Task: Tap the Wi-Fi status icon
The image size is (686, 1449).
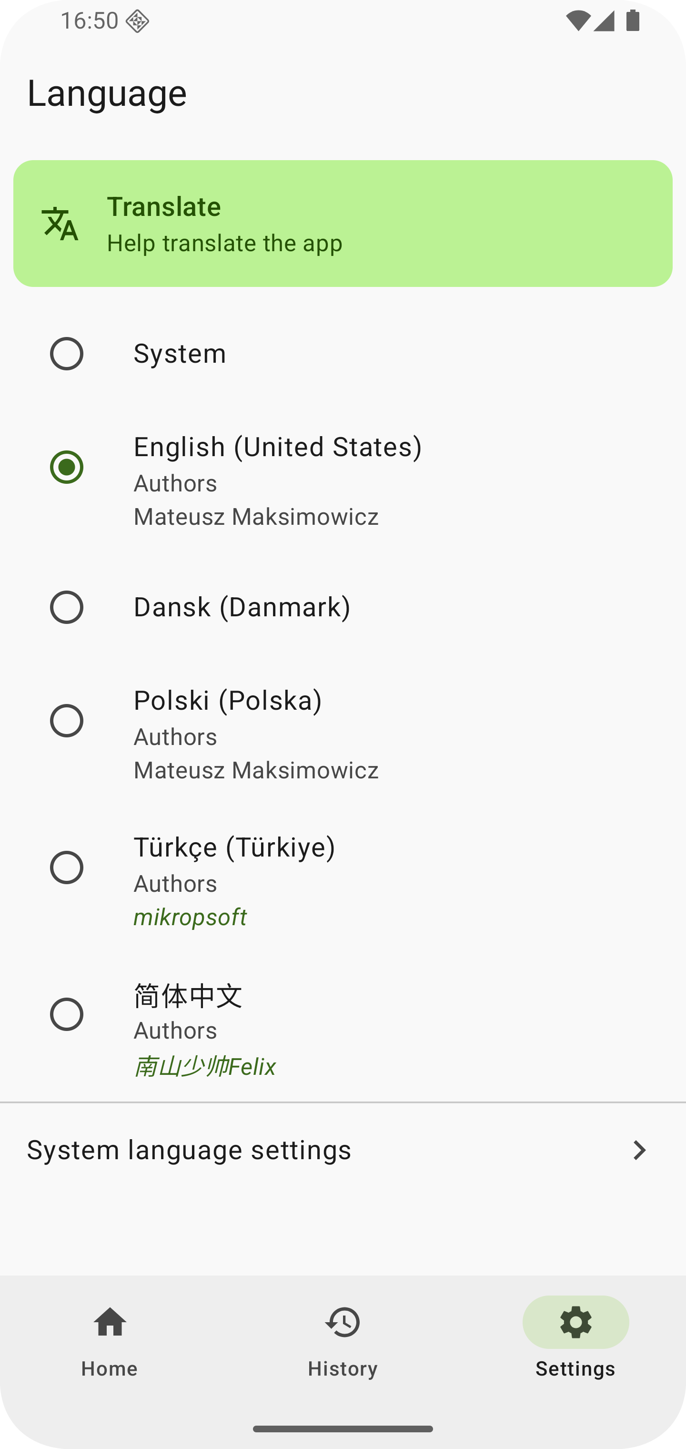Action: [x=577, y=21]
